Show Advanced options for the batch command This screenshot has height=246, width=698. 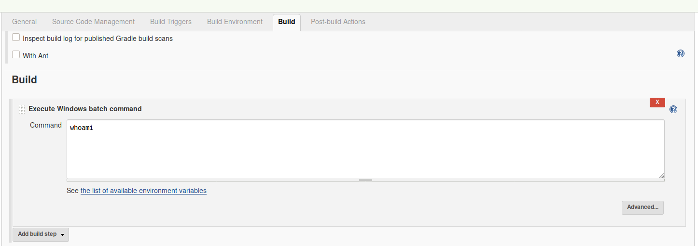click(x=642, y=207)
